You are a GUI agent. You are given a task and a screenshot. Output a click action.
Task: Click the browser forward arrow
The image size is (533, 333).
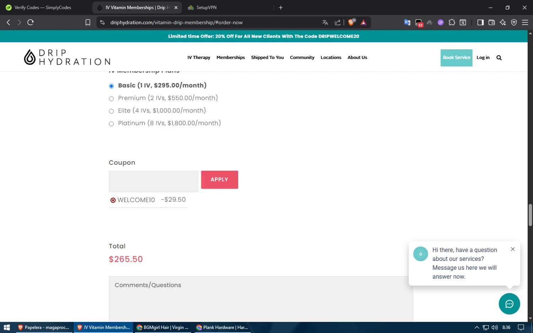pyautogui.click(x=19, y=22)
